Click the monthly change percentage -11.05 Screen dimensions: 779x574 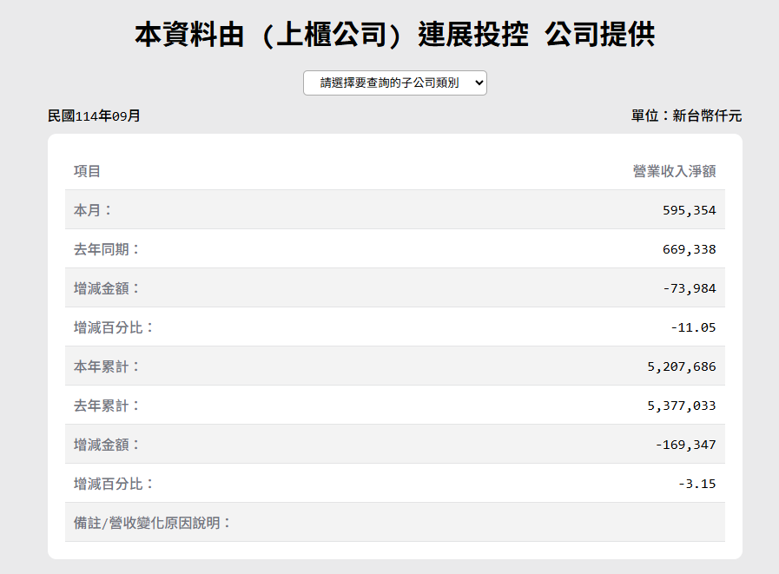coord(693,327)
